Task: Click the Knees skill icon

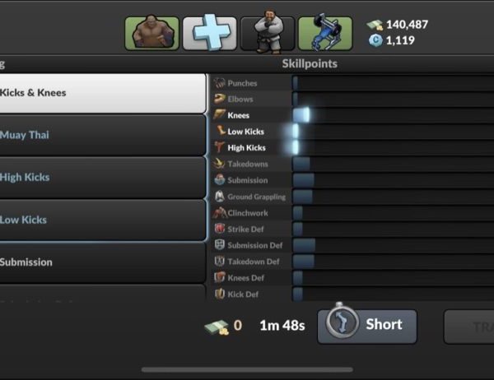Action: [220, 115]
